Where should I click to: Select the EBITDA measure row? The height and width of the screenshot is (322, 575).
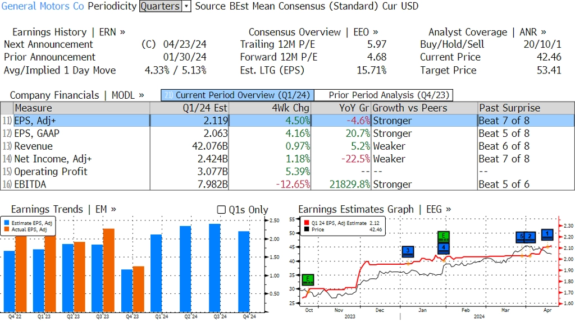[x=287, y=184]
